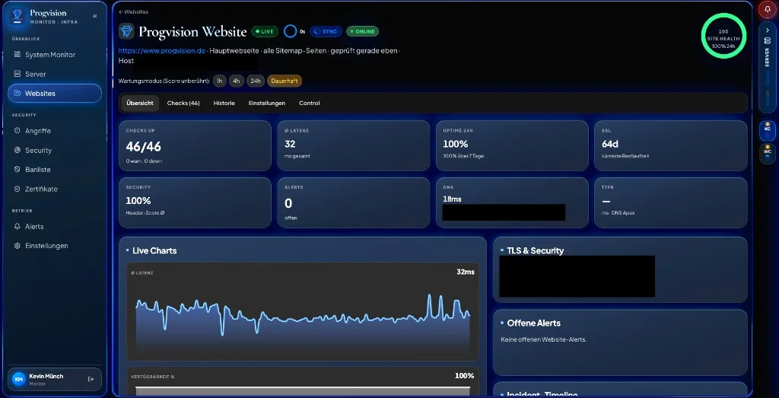Enable Dauerhaft maintenance mode

[285, 81]
